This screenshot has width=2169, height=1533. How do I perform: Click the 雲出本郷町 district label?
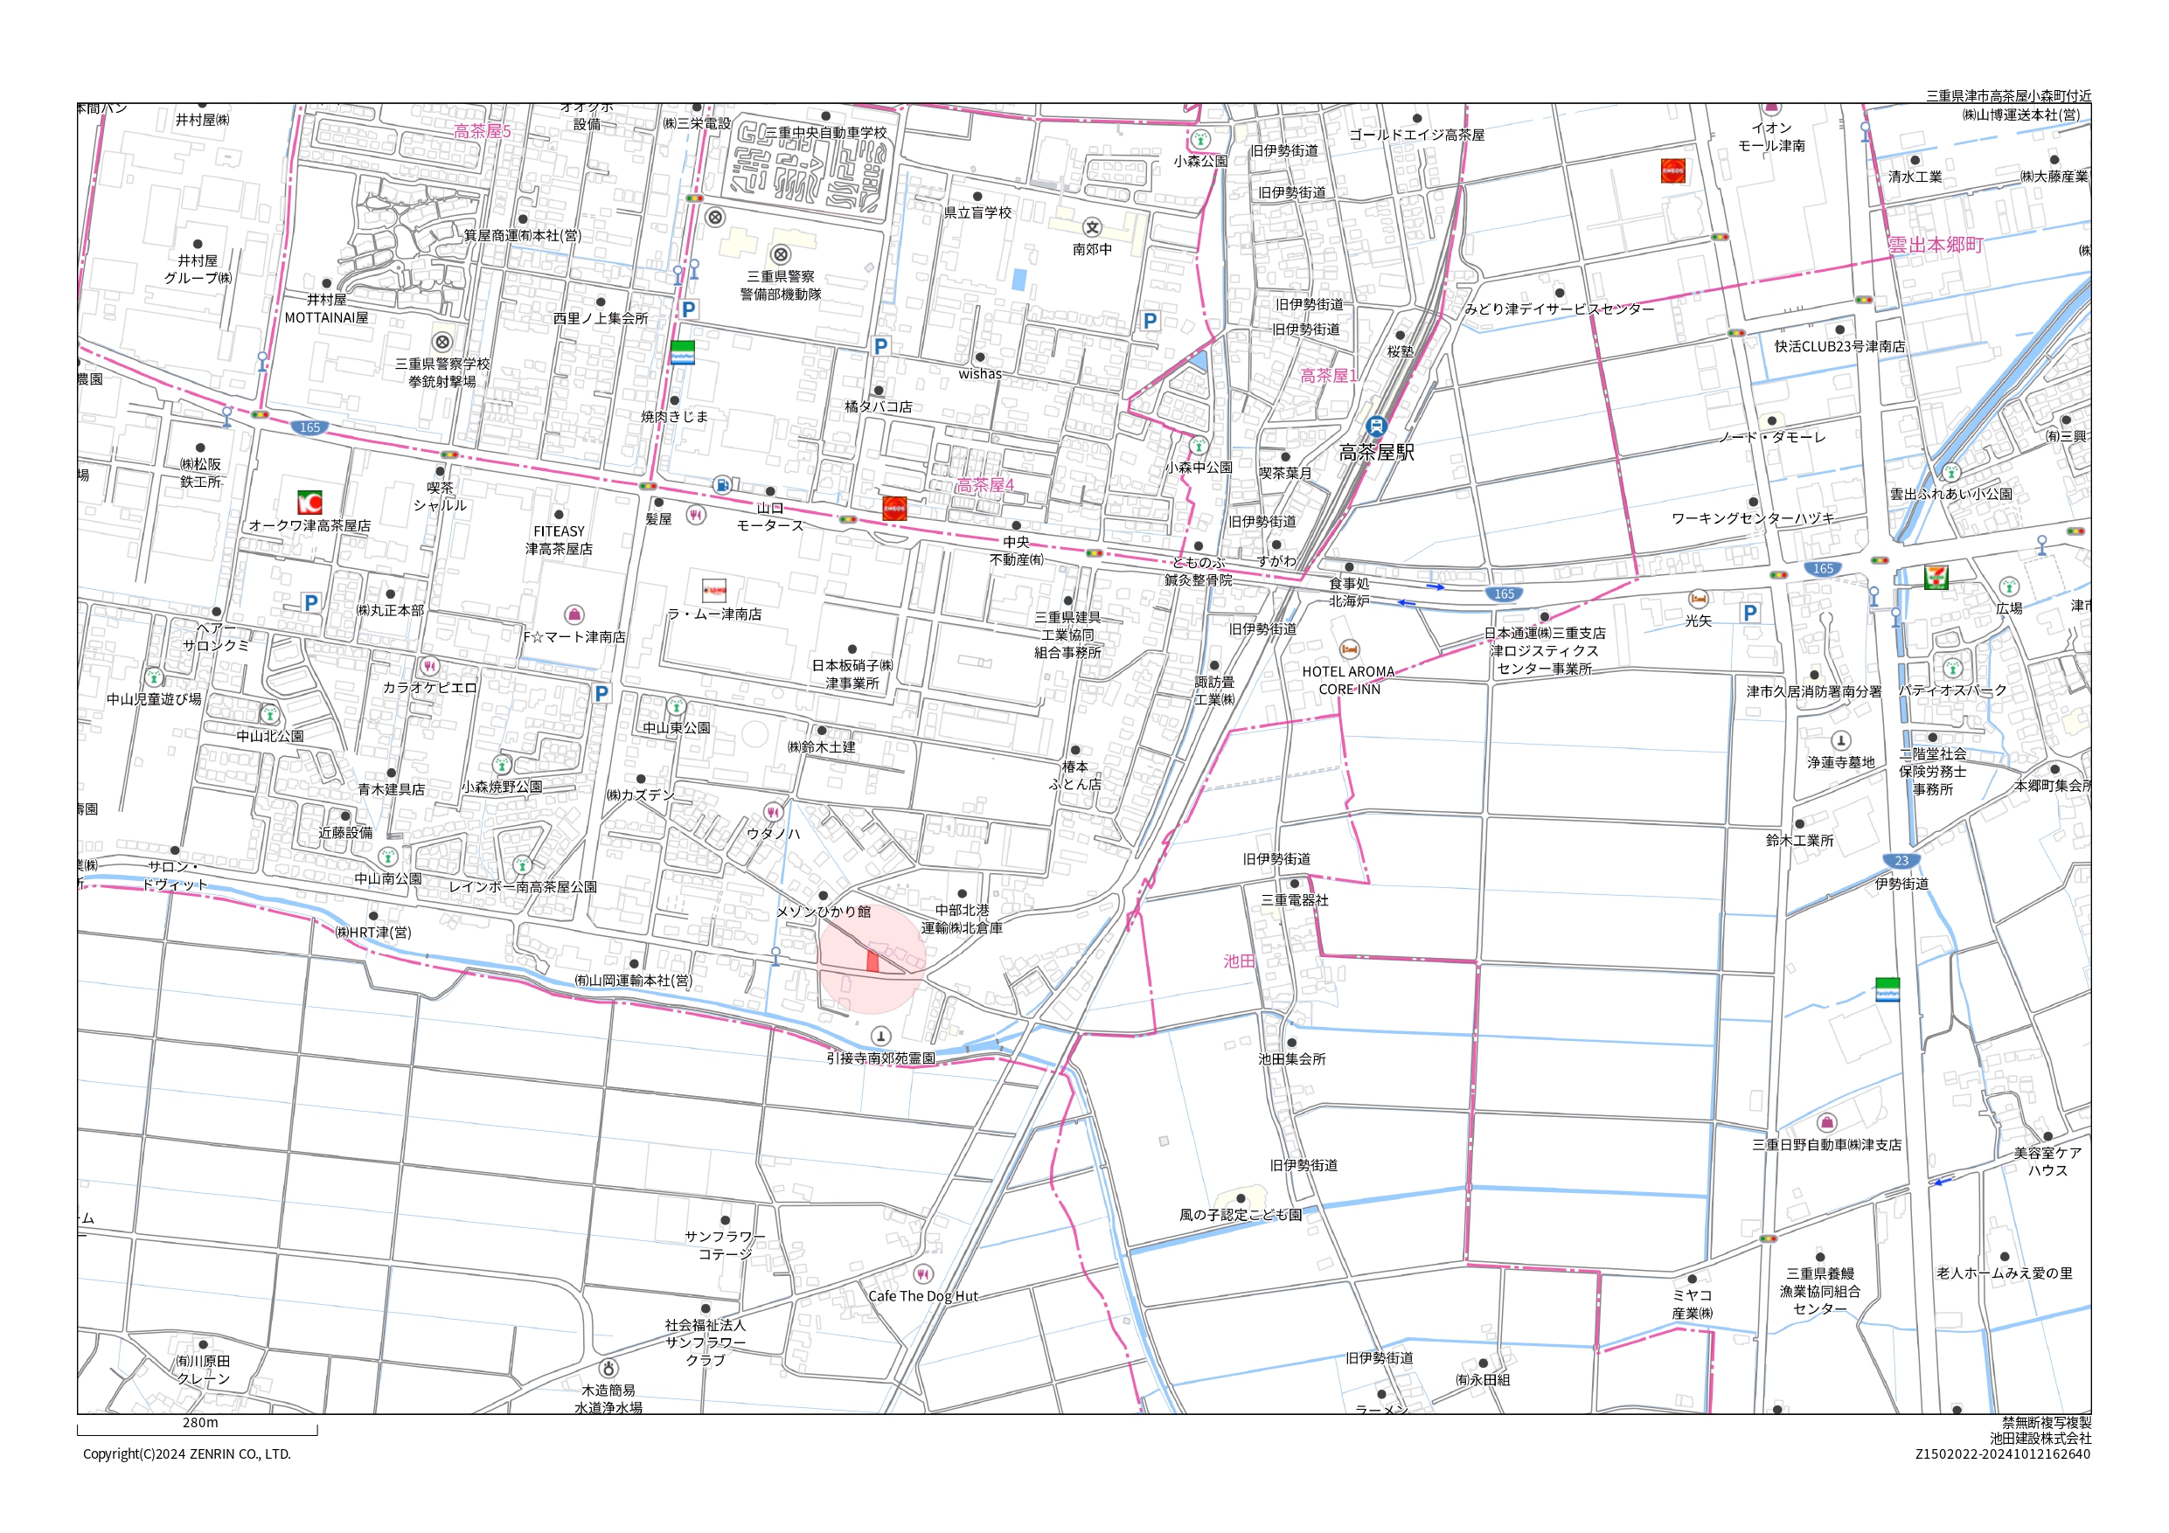[x=1935, y=245]
